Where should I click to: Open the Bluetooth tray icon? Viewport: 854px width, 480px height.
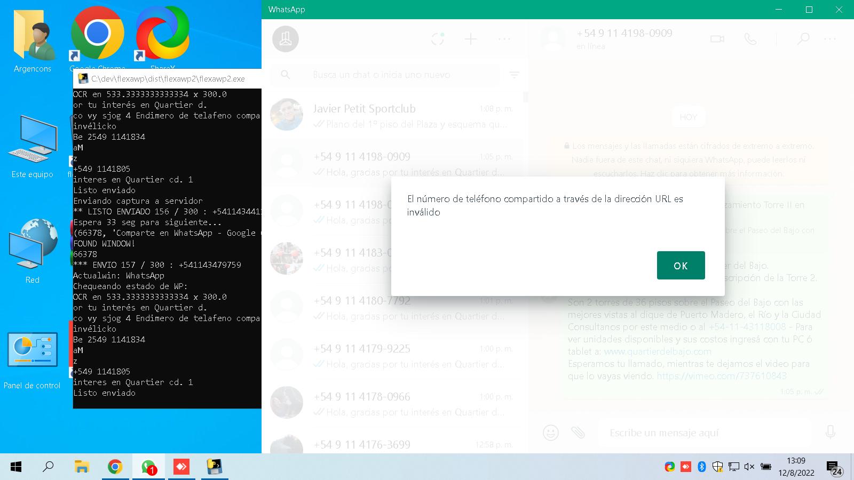[702, 467]
